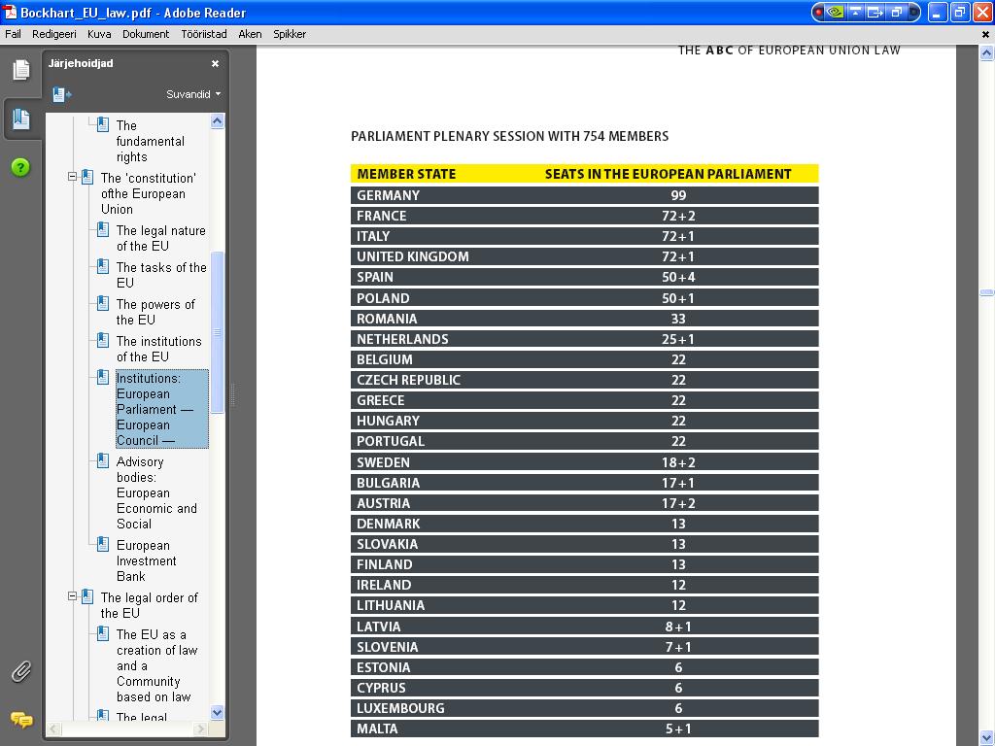Open the Attachments paperclip panel
Screen dimensions: 995x746
pos(20,671)
